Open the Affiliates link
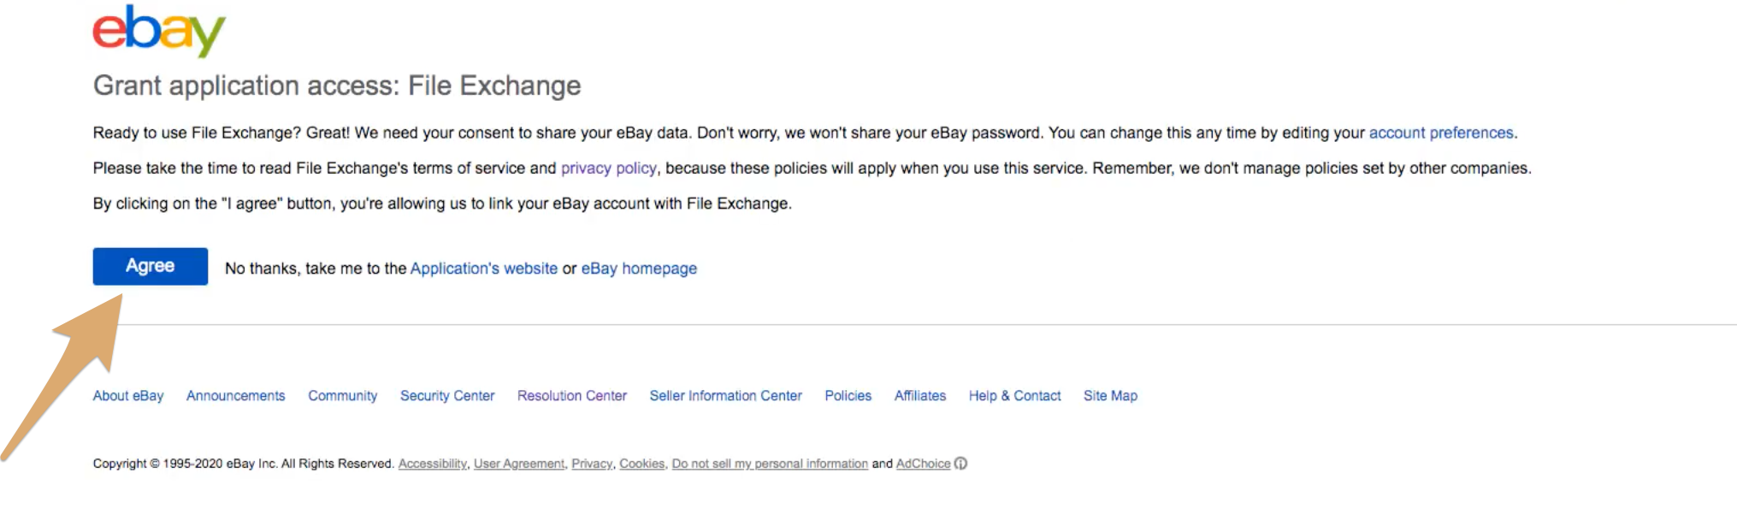 pyautogui.click(x=920, y=396)
